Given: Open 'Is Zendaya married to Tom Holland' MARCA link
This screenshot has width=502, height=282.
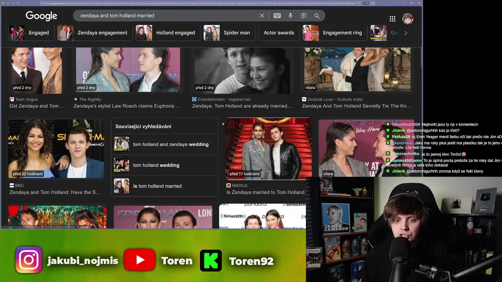Looking at the screenshot, I should tap(266, 192).
